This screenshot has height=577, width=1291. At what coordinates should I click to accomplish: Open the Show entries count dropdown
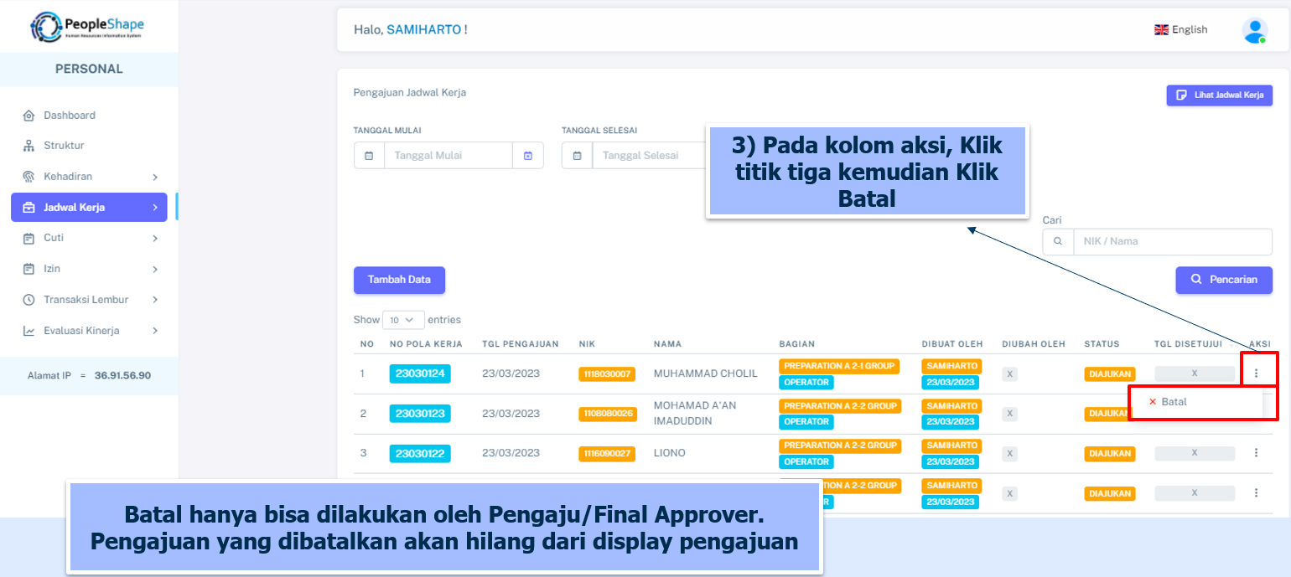coord(403,320)
